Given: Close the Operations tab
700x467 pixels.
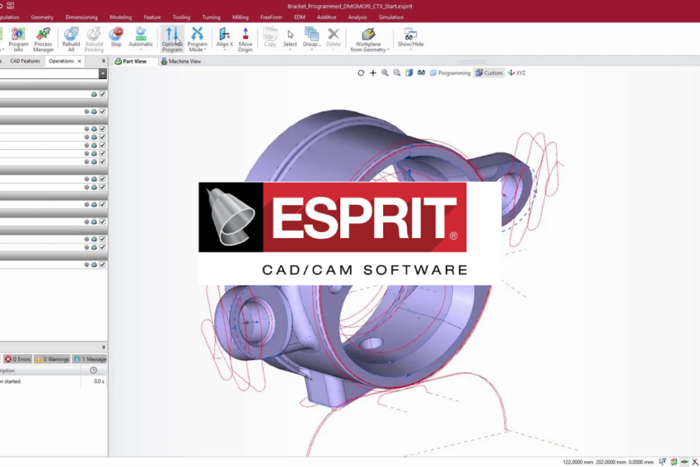Looking at the screenshot, I should (x=80, y=61).
